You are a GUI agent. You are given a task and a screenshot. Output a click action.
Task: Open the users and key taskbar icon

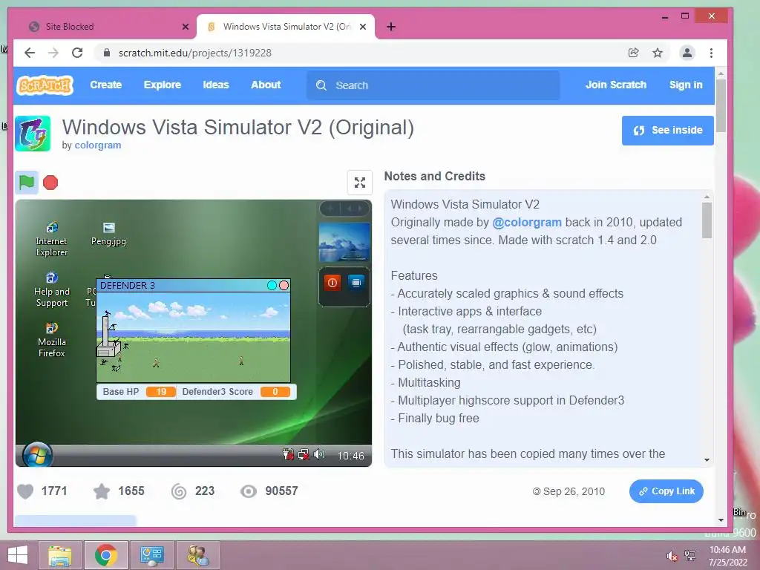pos(197,555)
